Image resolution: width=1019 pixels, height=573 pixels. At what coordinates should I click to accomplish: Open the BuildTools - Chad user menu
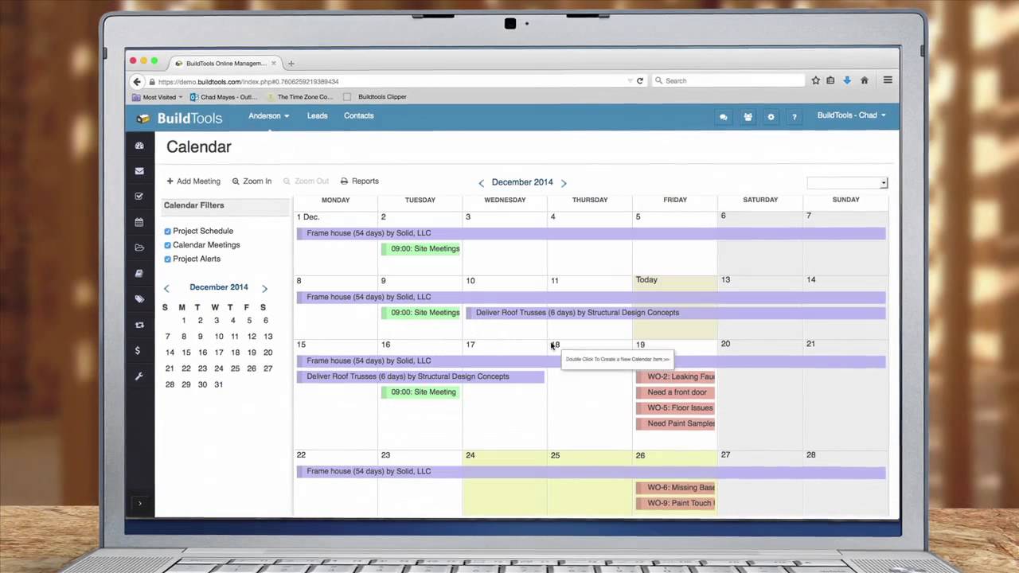tap(851, 115)
